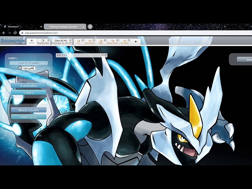Close the Pokémon Damage Calculator browser tab
Screen dimensions: 252x189
83,27
